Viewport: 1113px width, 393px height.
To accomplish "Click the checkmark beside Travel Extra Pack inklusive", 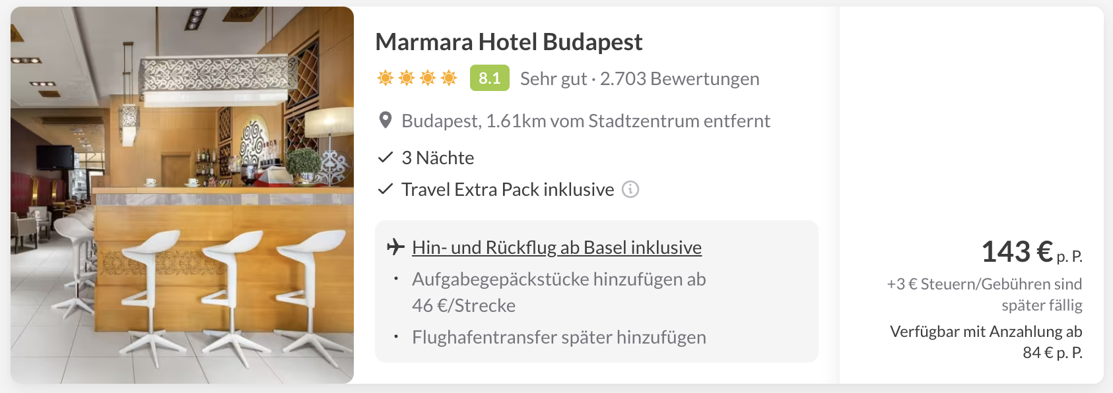I will coord(386,189).
